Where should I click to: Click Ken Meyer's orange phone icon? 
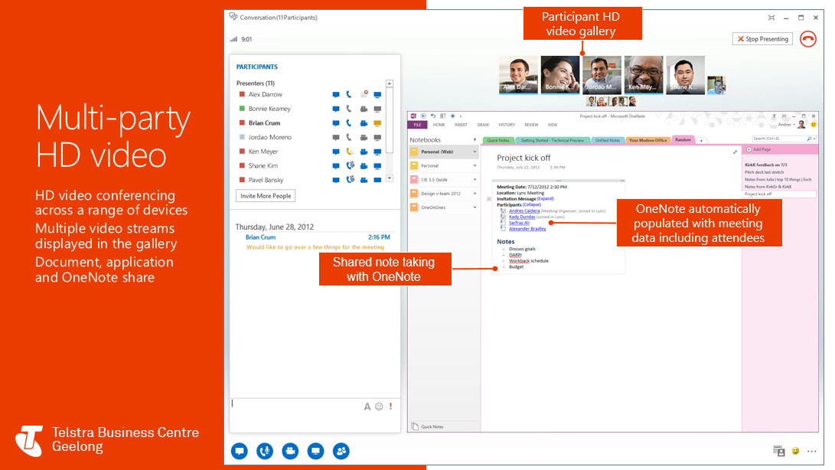(349, 152)
